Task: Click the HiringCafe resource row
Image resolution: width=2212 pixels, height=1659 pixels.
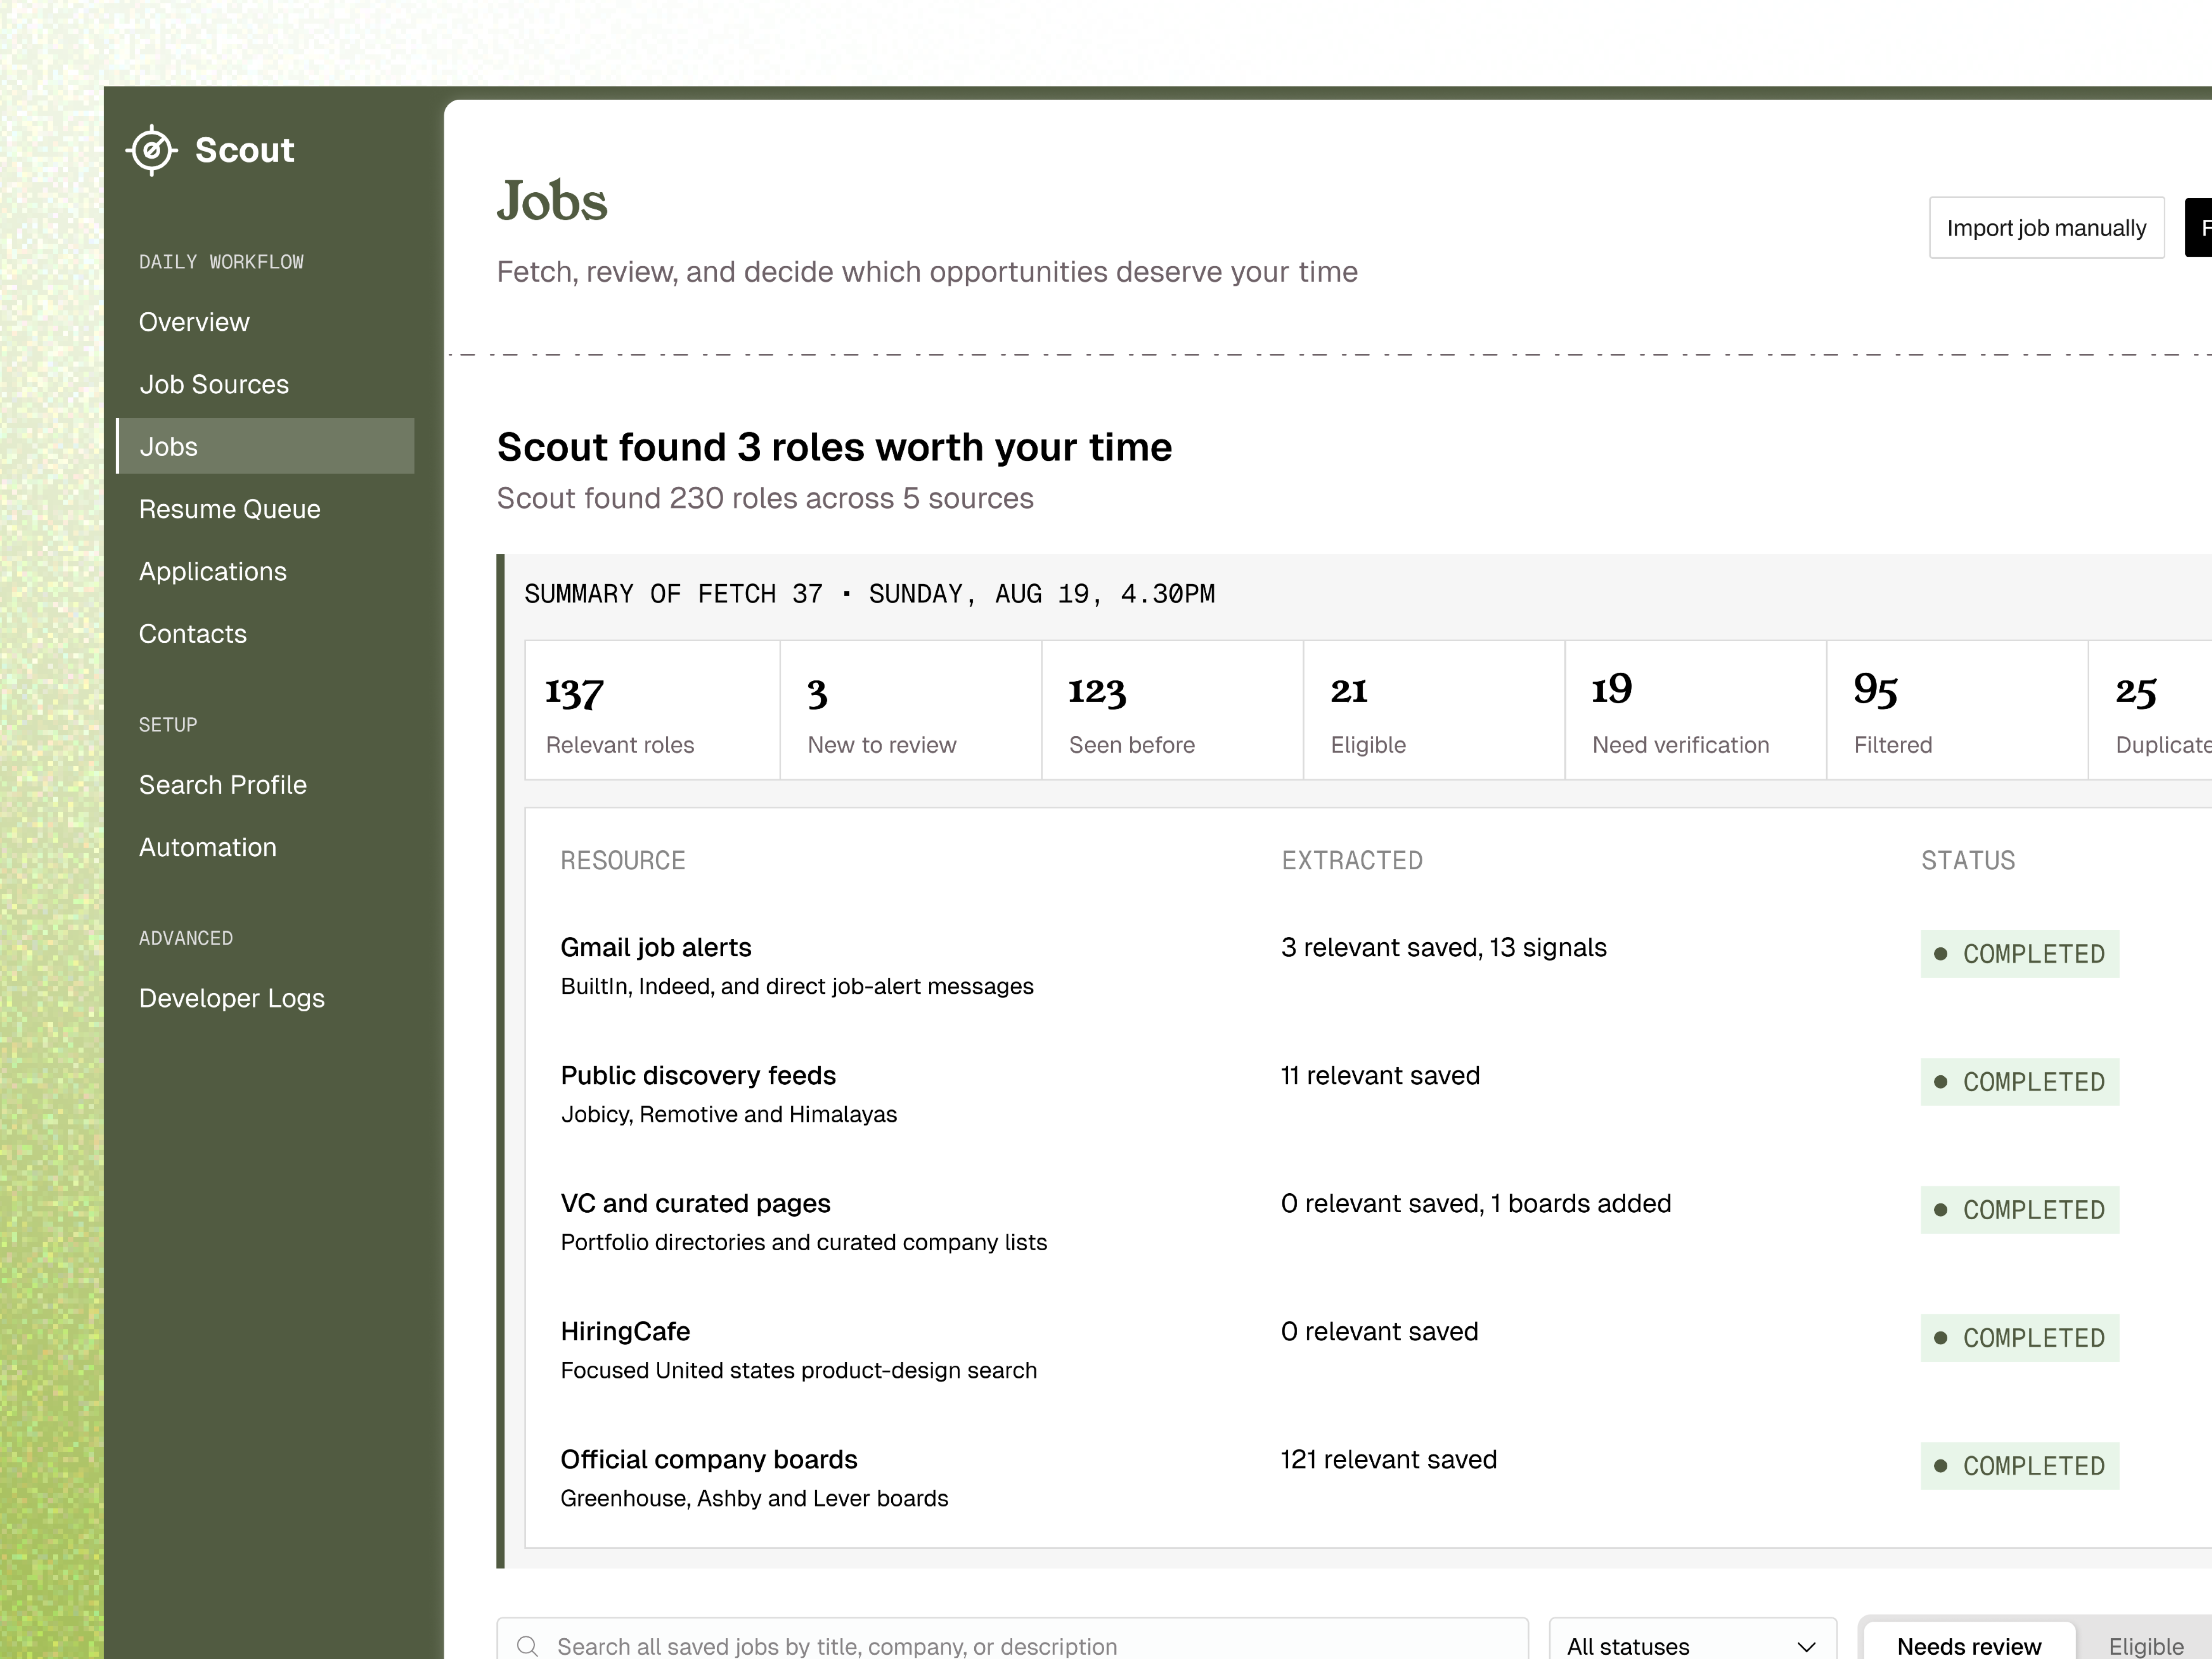Action: coord(626,1331)
